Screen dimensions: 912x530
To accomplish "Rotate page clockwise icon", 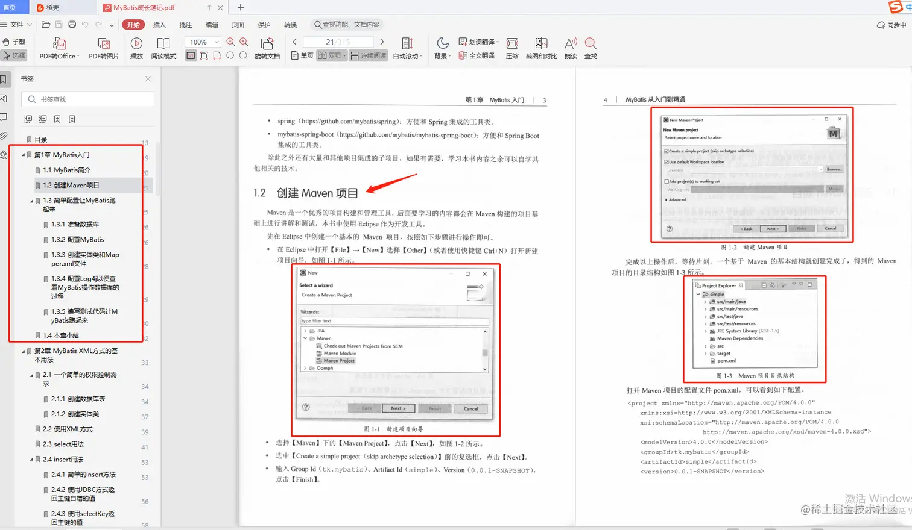I will 243,55.
